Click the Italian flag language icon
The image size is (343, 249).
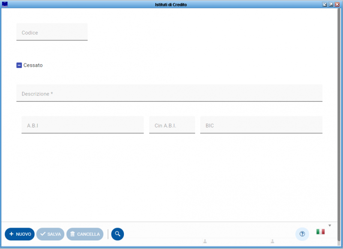click(x=320, y=231)
